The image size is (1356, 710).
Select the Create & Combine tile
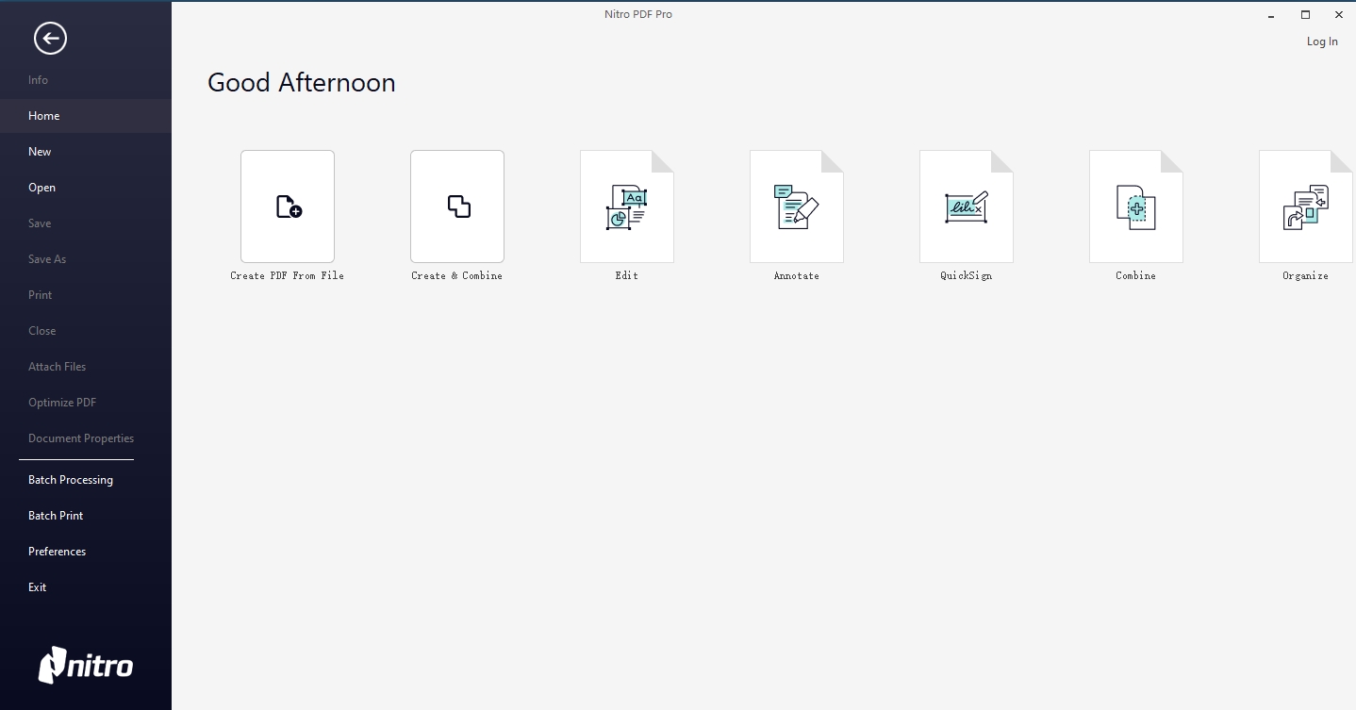click(457, 206)
